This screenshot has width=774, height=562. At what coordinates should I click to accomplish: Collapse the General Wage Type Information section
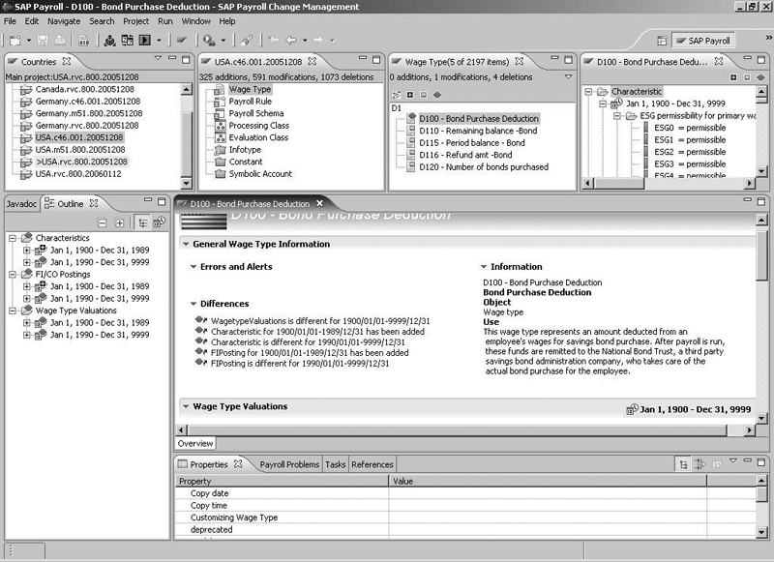click(x=186, y=244)
